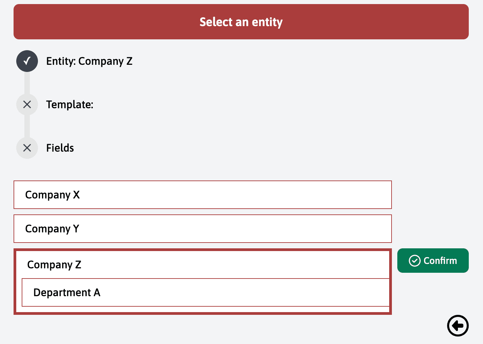Choose Company Y from the entity list
483x344 pixels.
[x=52, y=229]
